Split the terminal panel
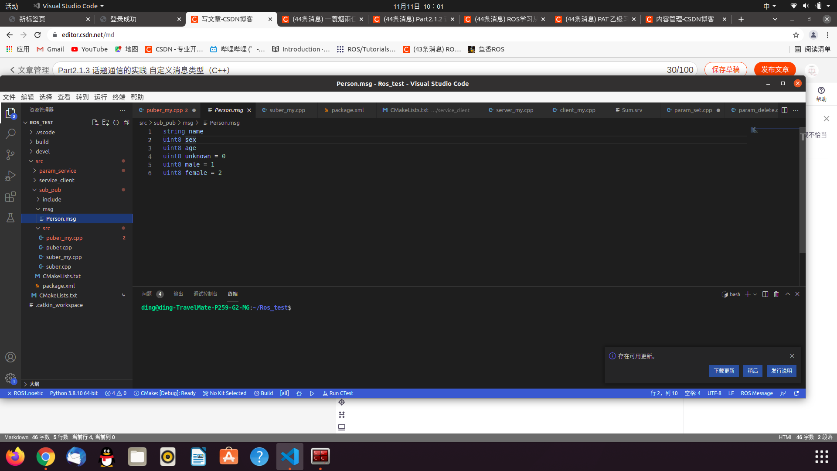The height and width of the screenshot is (471, 837). (x=765, y=294)
